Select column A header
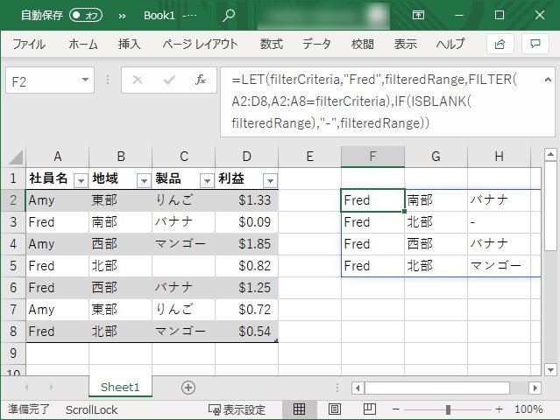 (x=58, y=157)
